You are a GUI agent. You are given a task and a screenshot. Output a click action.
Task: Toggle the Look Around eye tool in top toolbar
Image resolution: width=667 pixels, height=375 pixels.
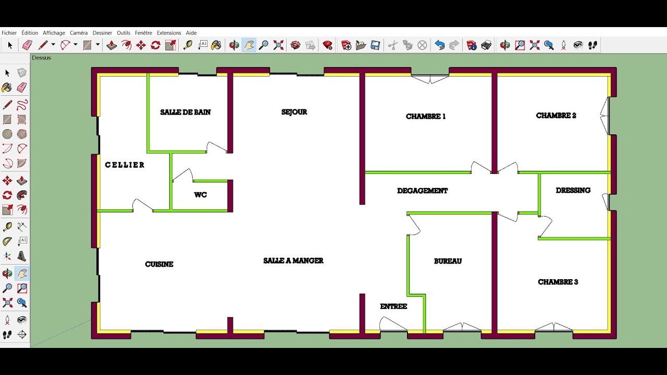pyautogui.click(x=578, y=45)
